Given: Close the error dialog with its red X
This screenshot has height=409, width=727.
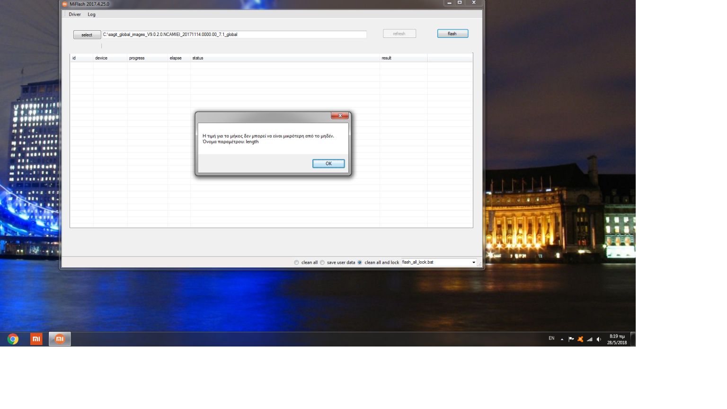Looking at the screenshot, I should [x=340, y=116].
